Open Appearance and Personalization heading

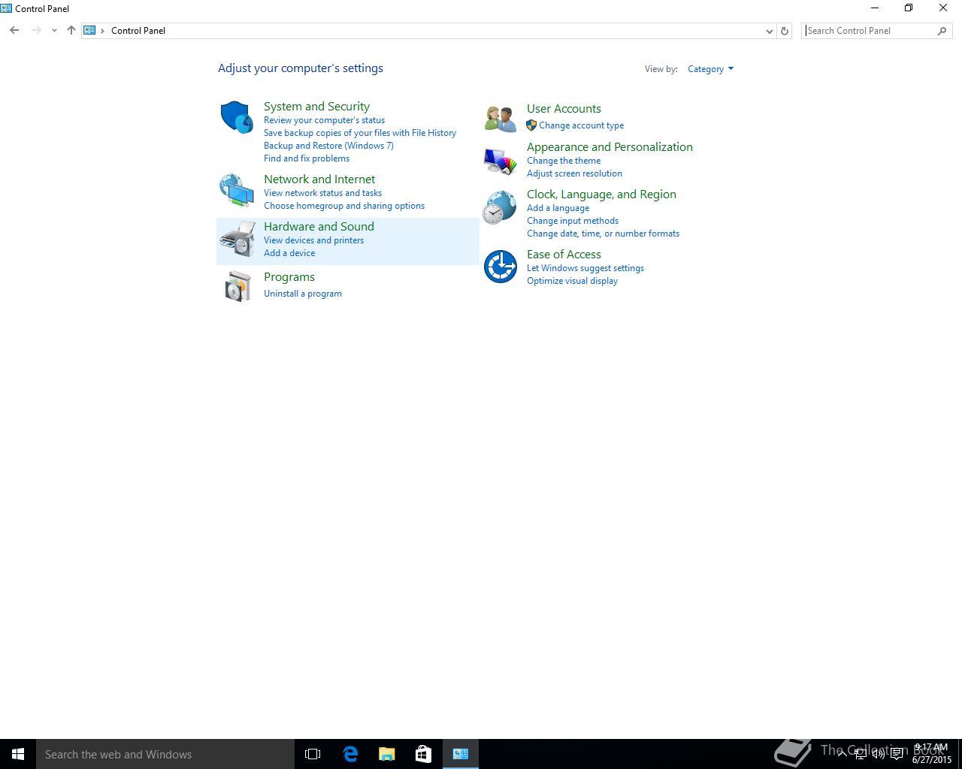pyautogui.click(x=610, y=147)
